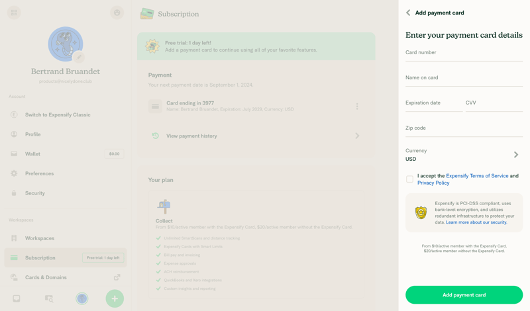Screen dimensions: 530x311
Task: Open the Search icon in bottom bar
Action: [49, 298]
